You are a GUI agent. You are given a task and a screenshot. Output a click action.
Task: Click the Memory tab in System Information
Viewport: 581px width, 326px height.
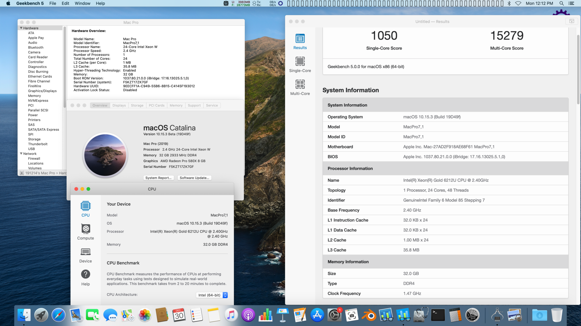(175, 105)
